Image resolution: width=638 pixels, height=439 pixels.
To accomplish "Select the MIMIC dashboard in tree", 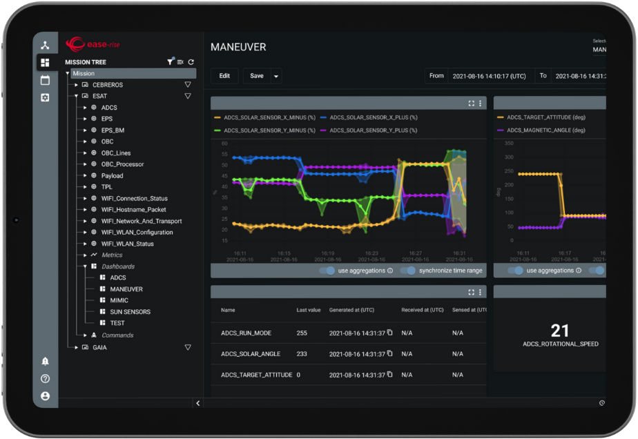I will 119,300.
